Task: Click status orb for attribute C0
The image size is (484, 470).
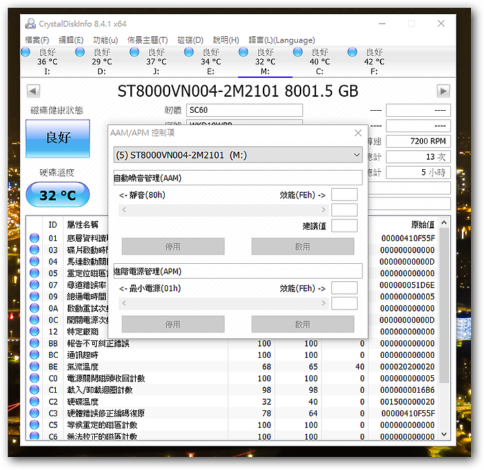Action: 34,378
